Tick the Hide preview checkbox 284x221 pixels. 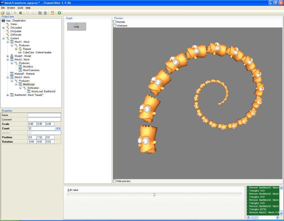tap(115, 181)
